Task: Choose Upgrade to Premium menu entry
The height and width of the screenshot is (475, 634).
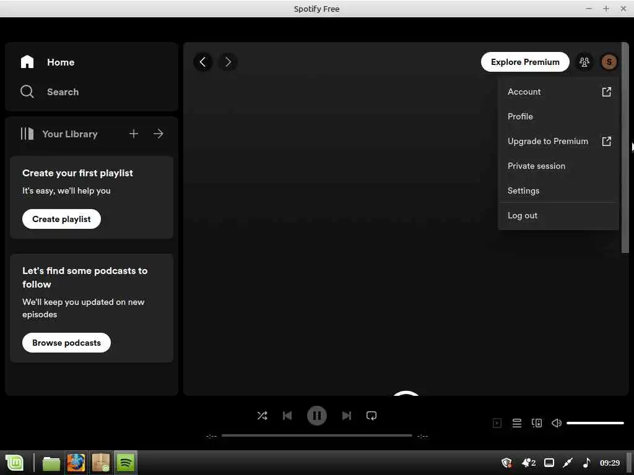Action: (x=559, y=141)
